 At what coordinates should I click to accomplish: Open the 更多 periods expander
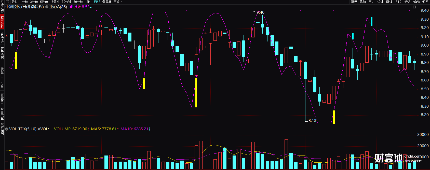click(118, 2)
